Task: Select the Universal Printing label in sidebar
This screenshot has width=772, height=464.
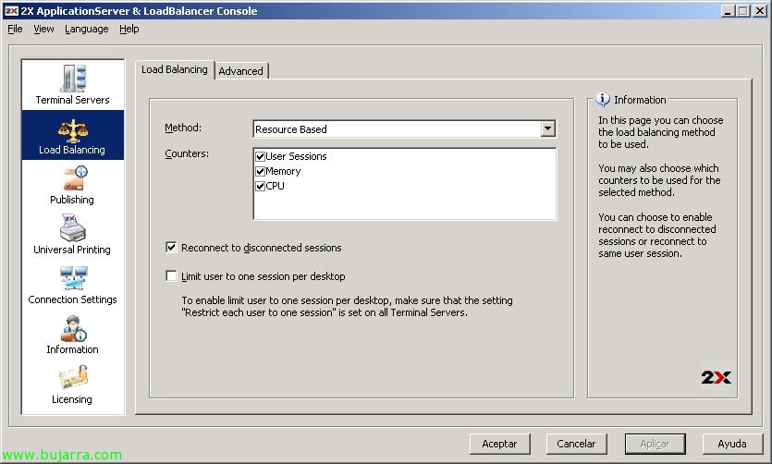Action: click(x=72, y=250)
